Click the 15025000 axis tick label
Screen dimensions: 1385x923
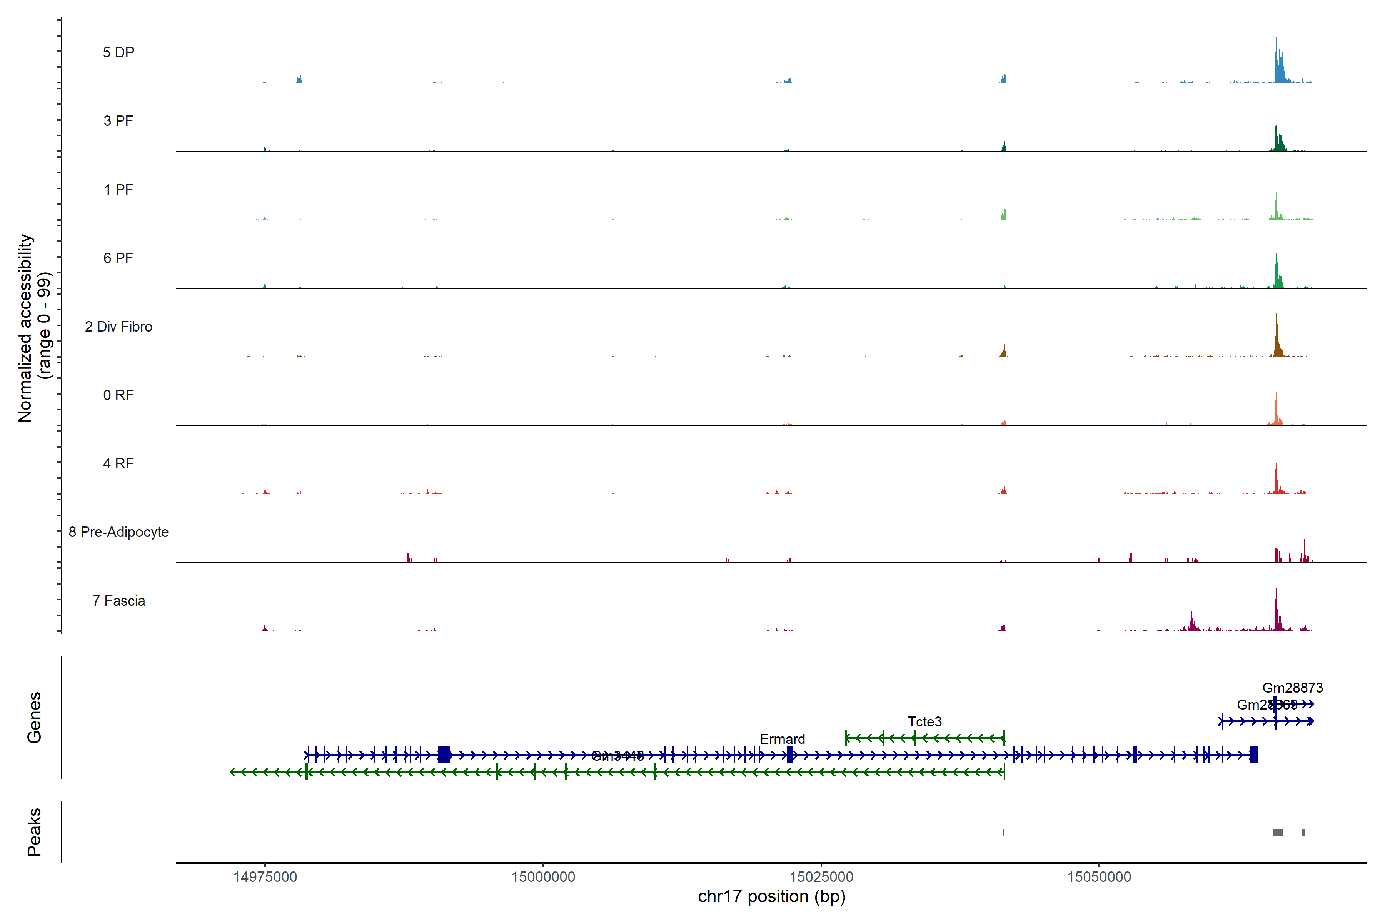[821, 877]
